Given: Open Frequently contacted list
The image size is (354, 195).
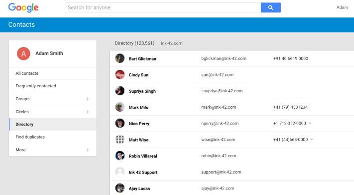Looking at the screenshot, I should pyautogui.click(x=53, y=86).
